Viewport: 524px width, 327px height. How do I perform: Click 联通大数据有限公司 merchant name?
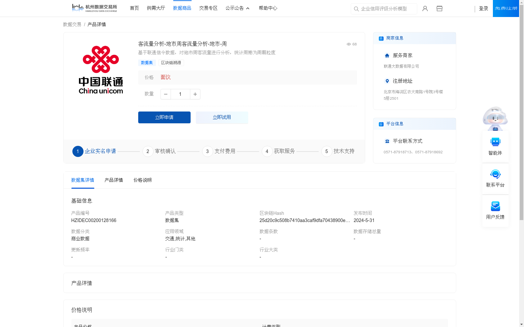401,66
